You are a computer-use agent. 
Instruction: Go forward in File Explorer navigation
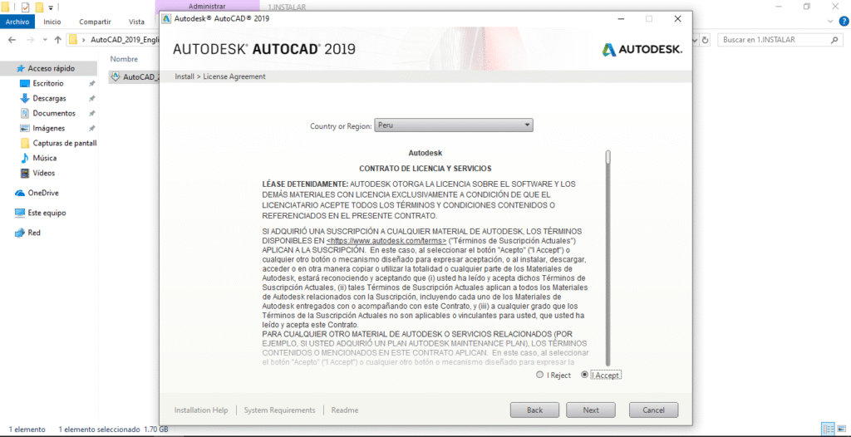[x=30, y=40]
